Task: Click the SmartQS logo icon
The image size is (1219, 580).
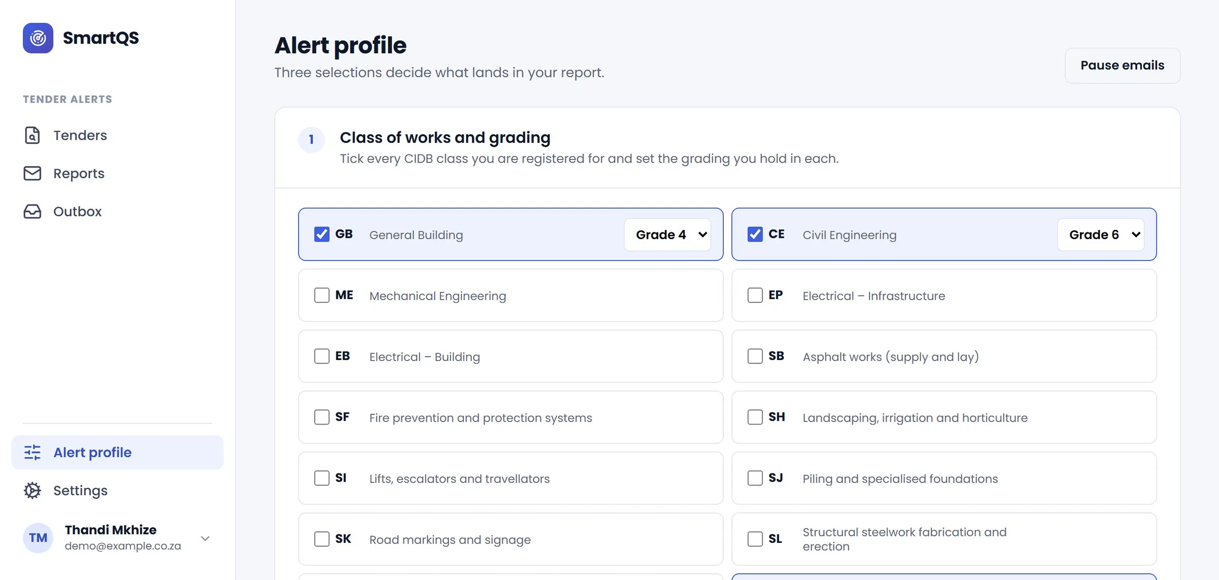Action: [38, 38]
